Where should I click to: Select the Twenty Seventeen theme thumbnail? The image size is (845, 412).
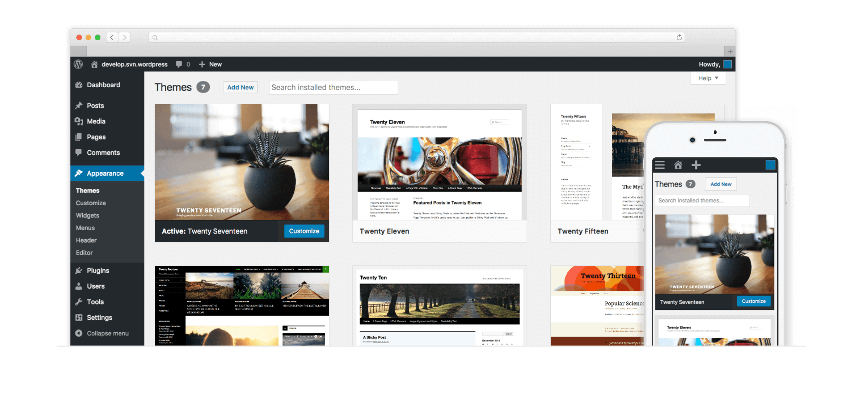click(242, 162)
